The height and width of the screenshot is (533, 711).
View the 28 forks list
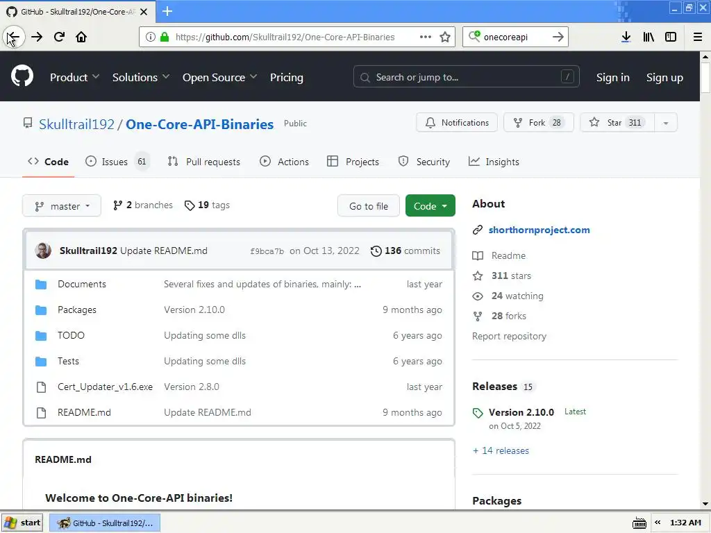pos(500,316)
